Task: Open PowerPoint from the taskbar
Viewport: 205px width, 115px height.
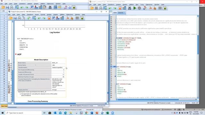Action: [x=97, y=113]
